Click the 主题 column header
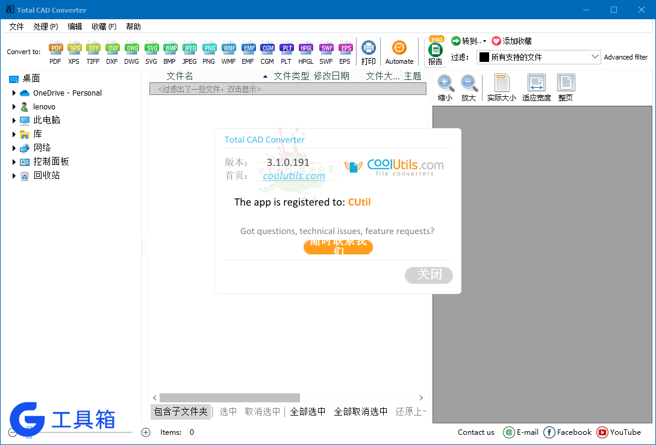The width and height of the screenshot is (656, 445). tap(413, 76)
